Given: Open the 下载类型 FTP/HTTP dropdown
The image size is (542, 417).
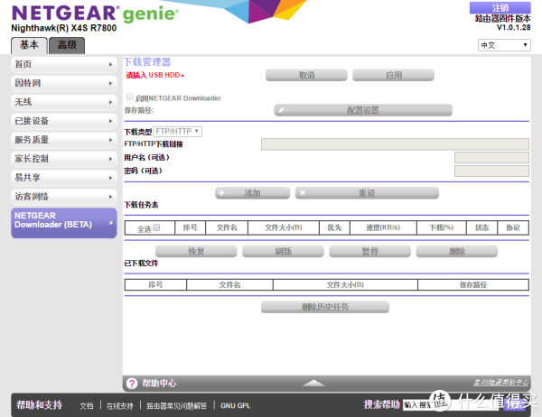Looking at the screenshot, I should click(x=177, y=131).
